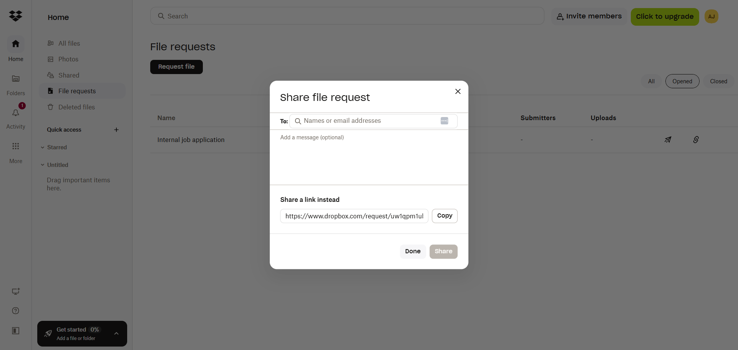738x350 pixels.
Task: Collapse the Starred section
Action: [x=43, y=147]
